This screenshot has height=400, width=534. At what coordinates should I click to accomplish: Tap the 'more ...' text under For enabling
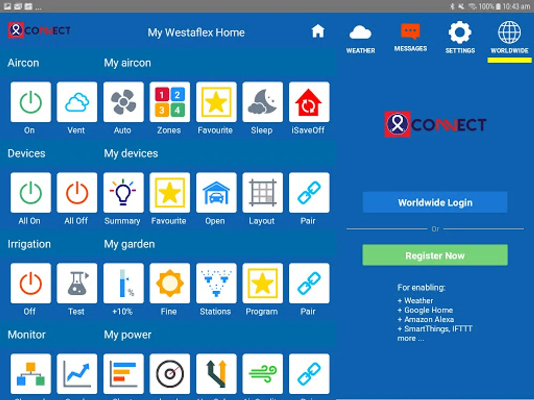pyautogui.click(x=410, y=339)
